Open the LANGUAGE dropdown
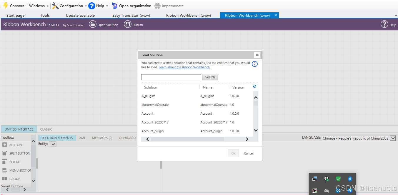Image resolution: width=398 pixels, height=195 pixels. (393, 138)
